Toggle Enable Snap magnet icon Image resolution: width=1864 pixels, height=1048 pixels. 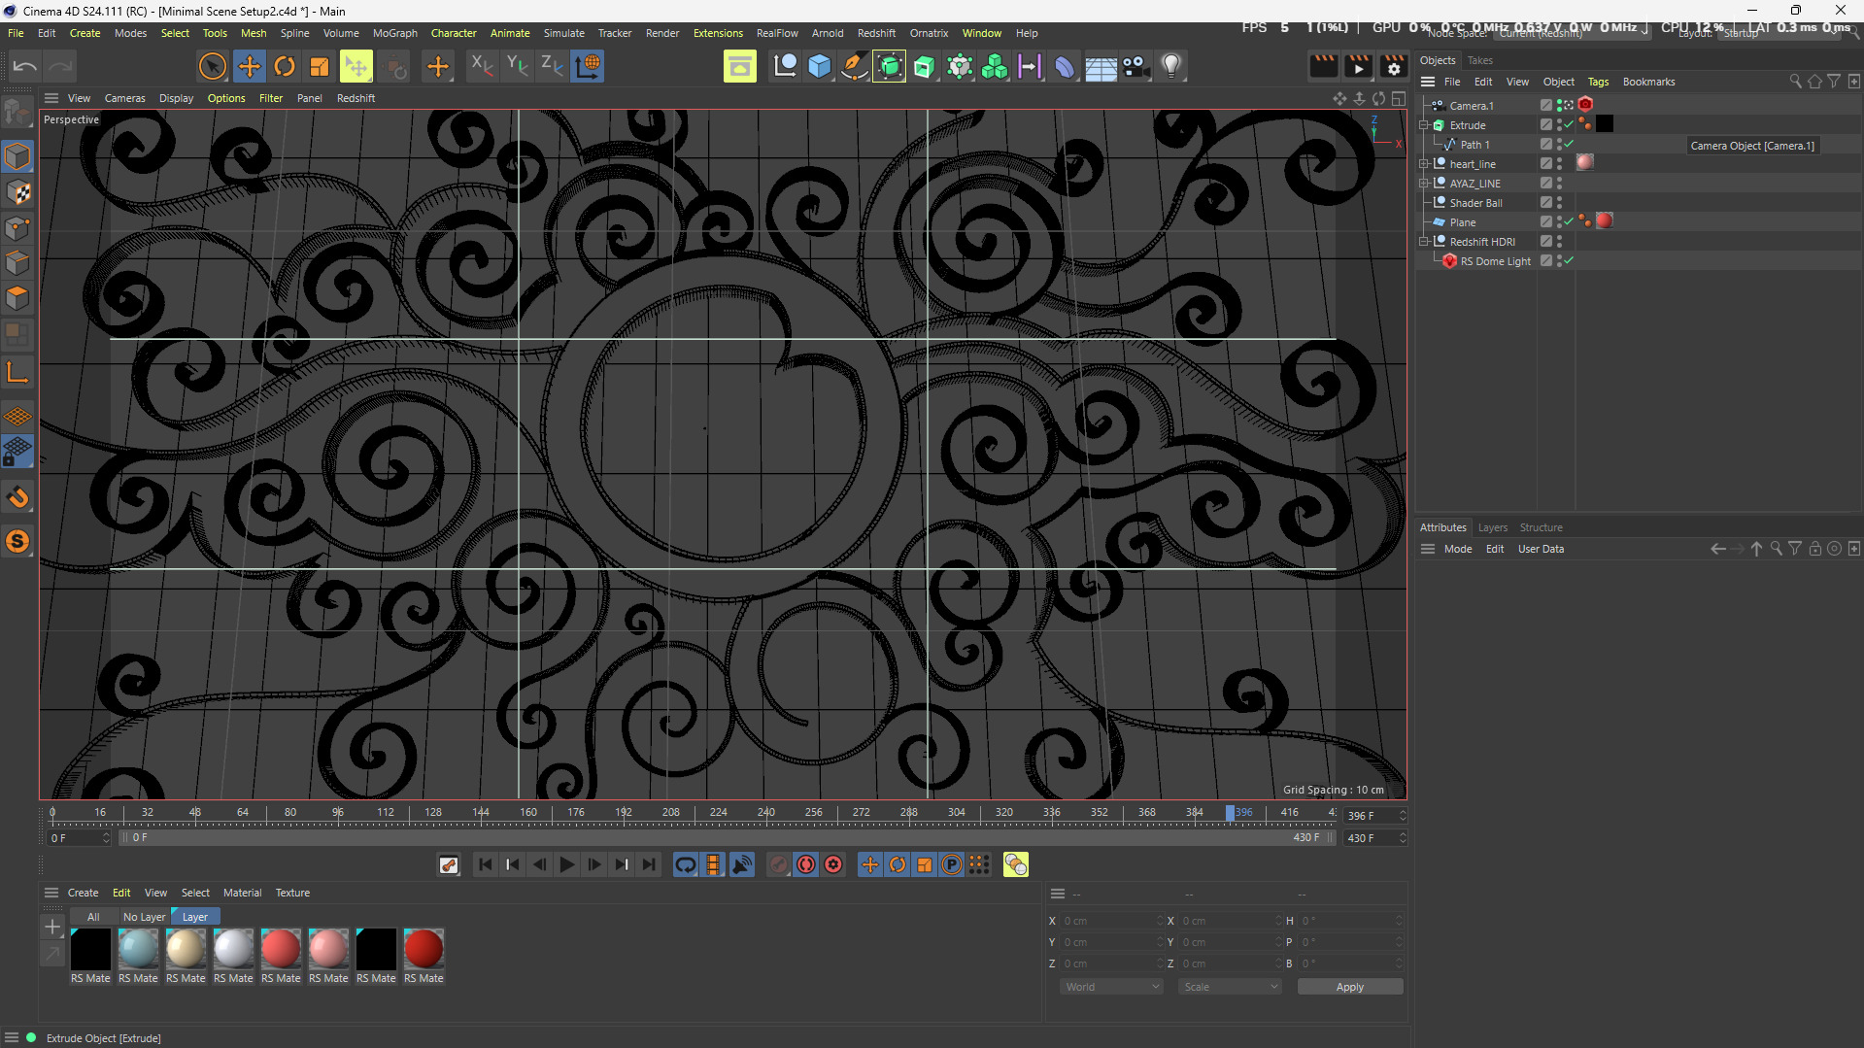click(17, 498)
